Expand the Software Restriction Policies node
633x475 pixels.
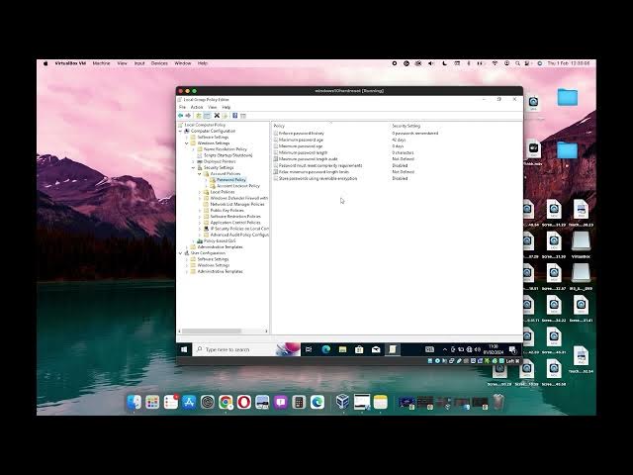click(200, 217)
